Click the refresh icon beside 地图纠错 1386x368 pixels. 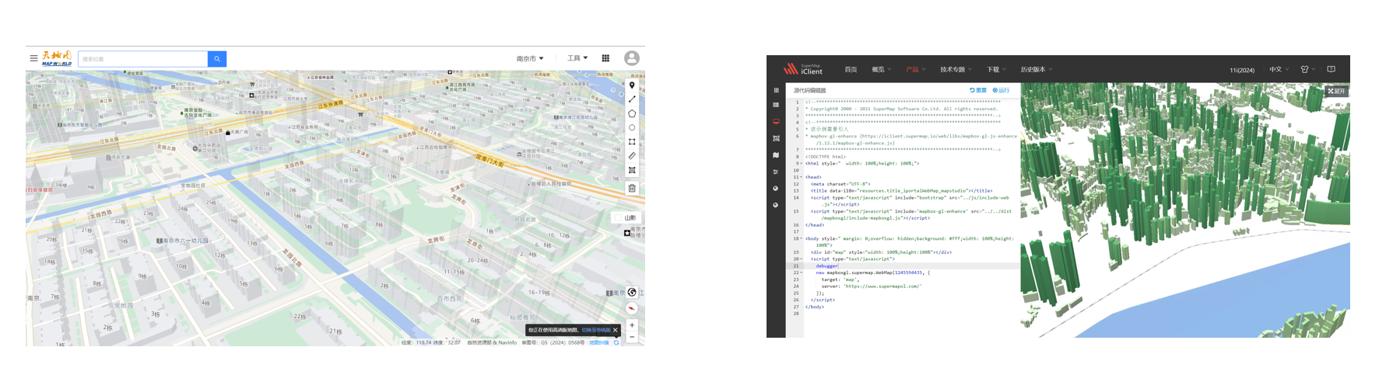click(x=616, y=342)
